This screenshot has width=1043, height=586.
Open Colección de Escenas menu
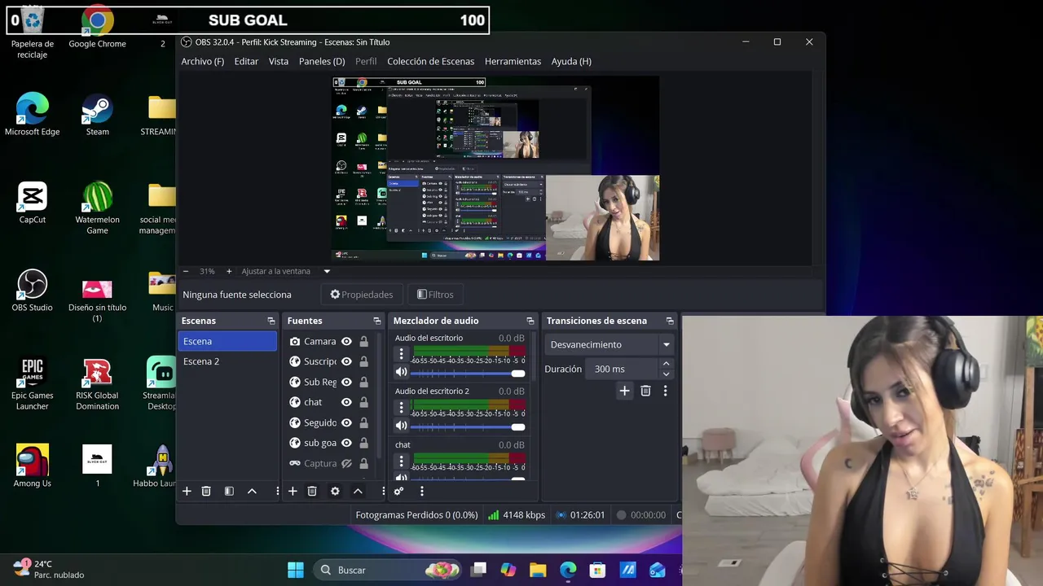coord(430,61)
